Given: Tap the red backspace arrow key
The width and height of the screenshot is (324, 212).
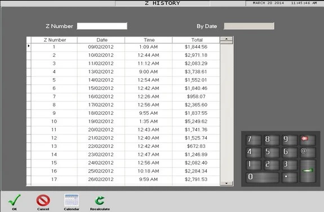Looking at the screenshot, I should pyautogui.click(x=308, y=140).
